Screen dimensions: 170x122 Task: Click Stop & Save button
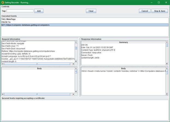point(160,11)
